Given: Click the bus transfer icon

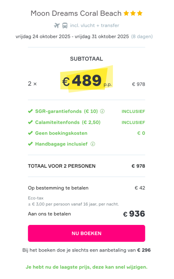Looking at the screenshot, I should (x=65, y=26).
